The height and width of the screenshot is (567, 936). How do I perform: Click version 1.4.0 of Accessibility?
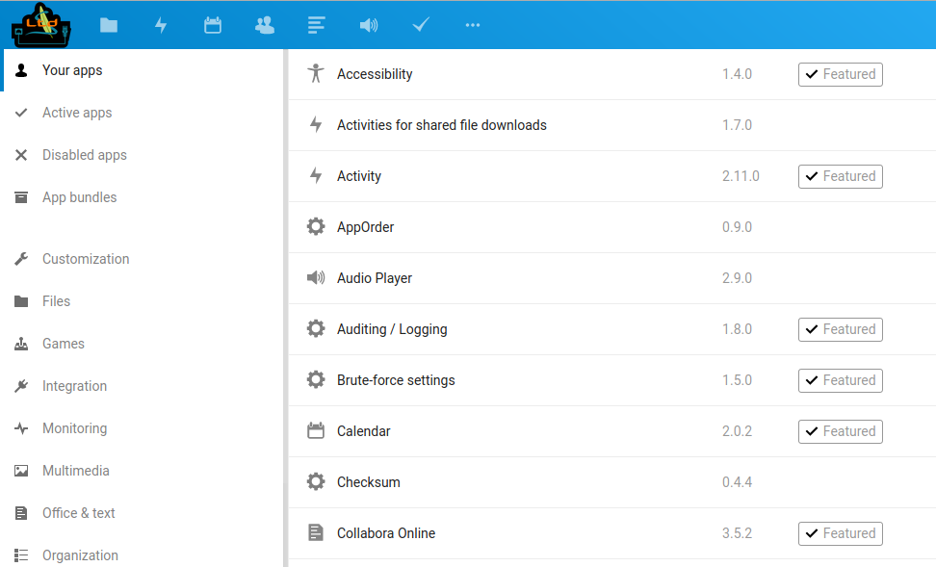737,74
